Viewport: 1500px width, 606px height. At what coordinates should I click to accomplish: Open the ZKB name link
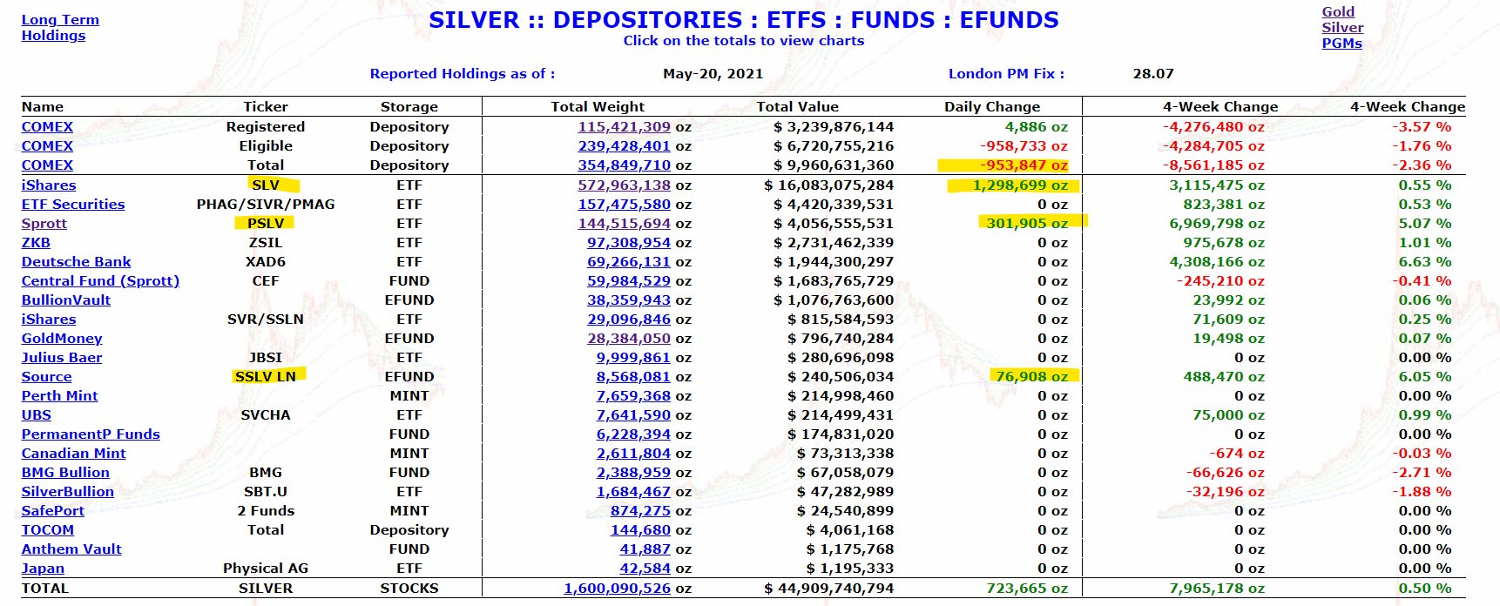36,243
